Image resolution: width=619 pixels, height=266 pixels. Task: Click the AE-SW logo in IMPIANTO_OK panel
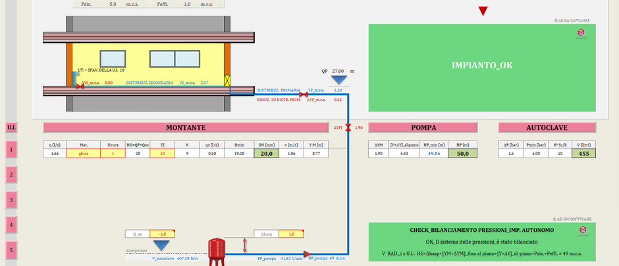point(581,33)
